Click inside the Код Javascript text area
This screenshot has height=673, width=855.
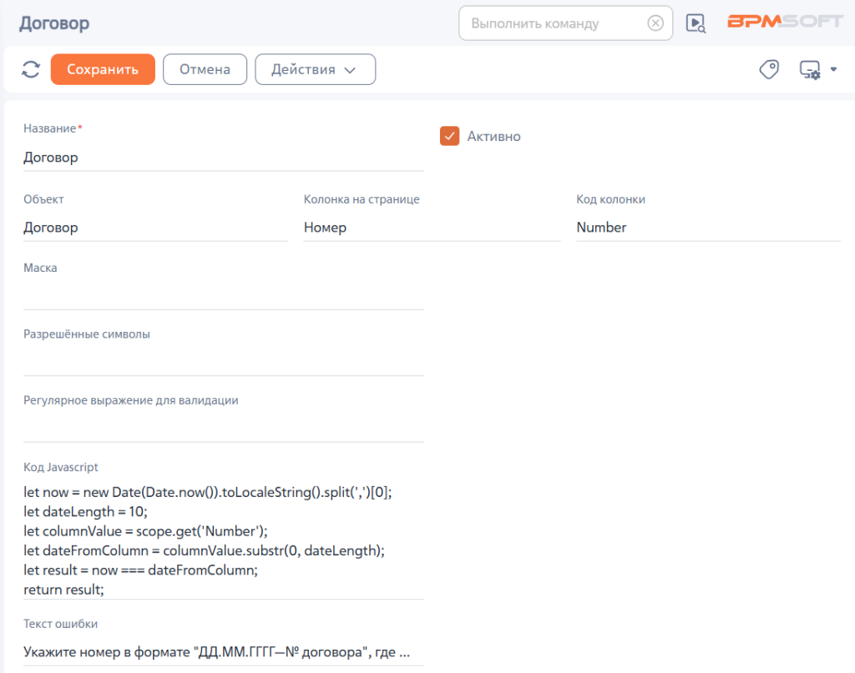click(x=224, y=540)
